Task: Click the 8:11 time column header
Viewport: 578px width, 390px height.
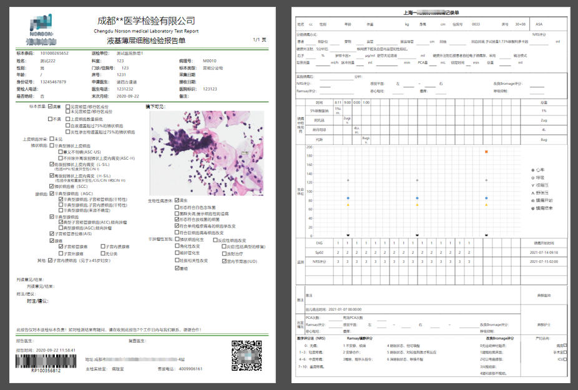Action: pyautogui.click(x=338, y=102)
